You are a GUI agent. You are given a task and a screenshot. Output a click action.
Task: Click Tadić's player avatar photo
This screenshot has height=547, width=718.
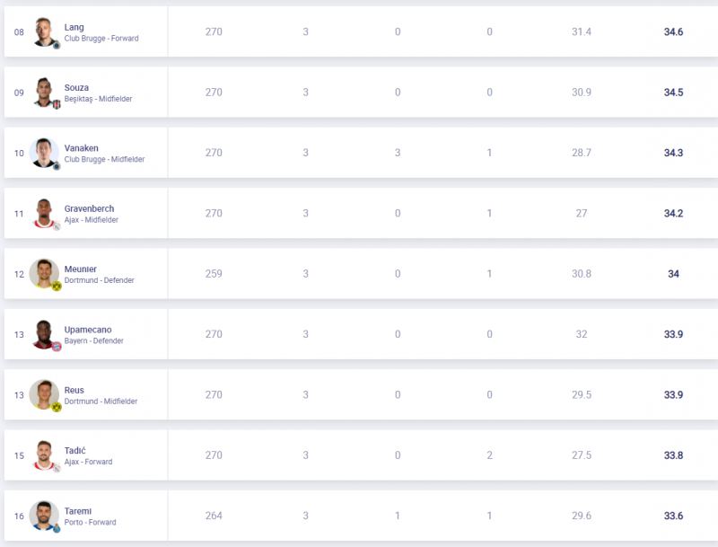coord(45,455)
